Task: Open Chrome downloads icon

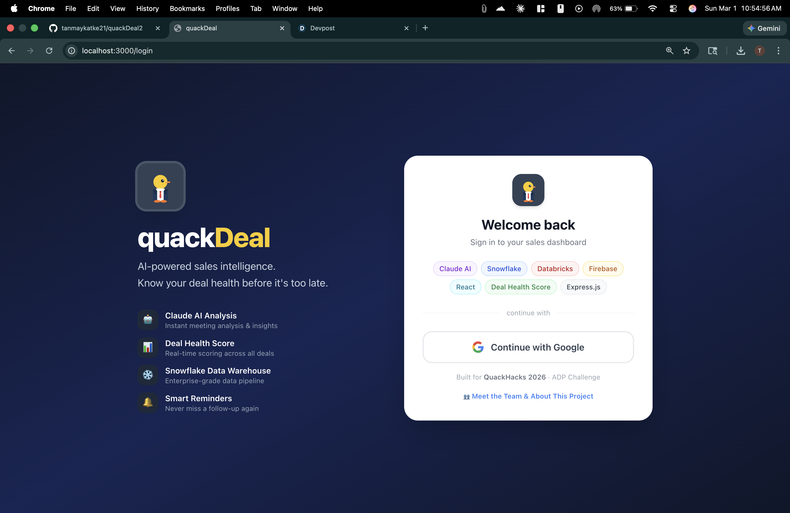Action: point(741,51)
